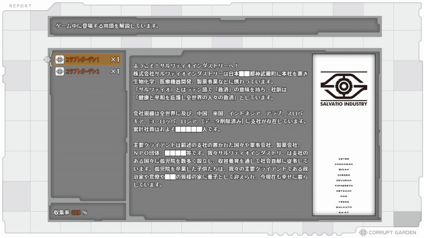Click MALKUTH in the sephirot list

point(343,207)
